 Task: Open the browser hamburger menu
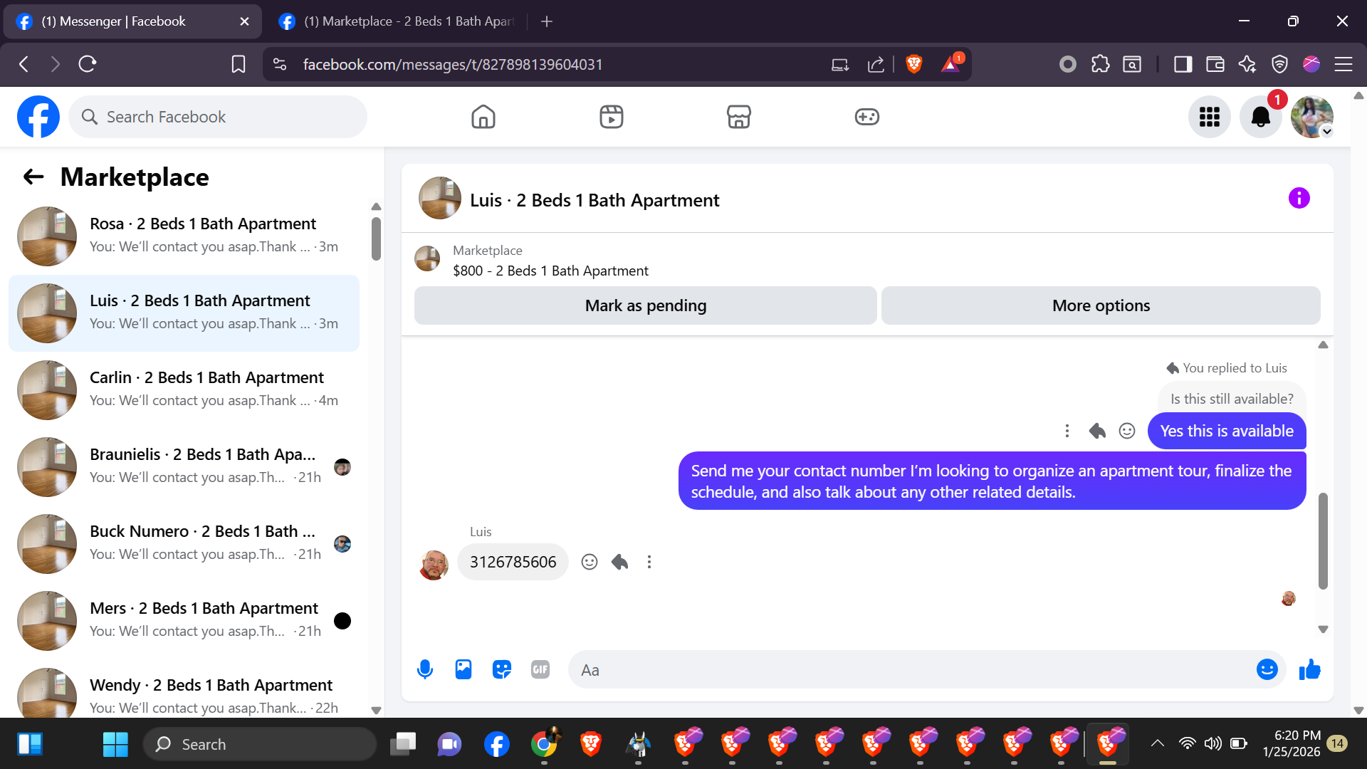(x=1344, y=64)
